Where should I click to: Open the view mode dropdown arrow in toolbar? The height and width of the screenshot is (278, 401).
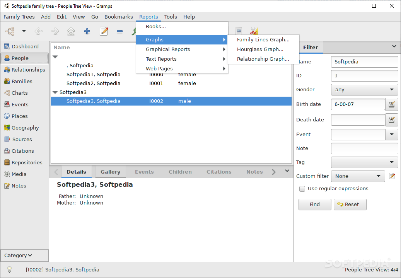tap(24, 31)
